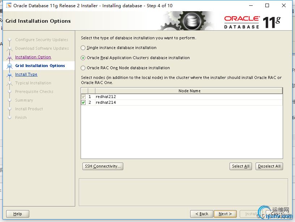295x222 pixels.
Task: Open the Help button
Action: [x=18, y=214]
